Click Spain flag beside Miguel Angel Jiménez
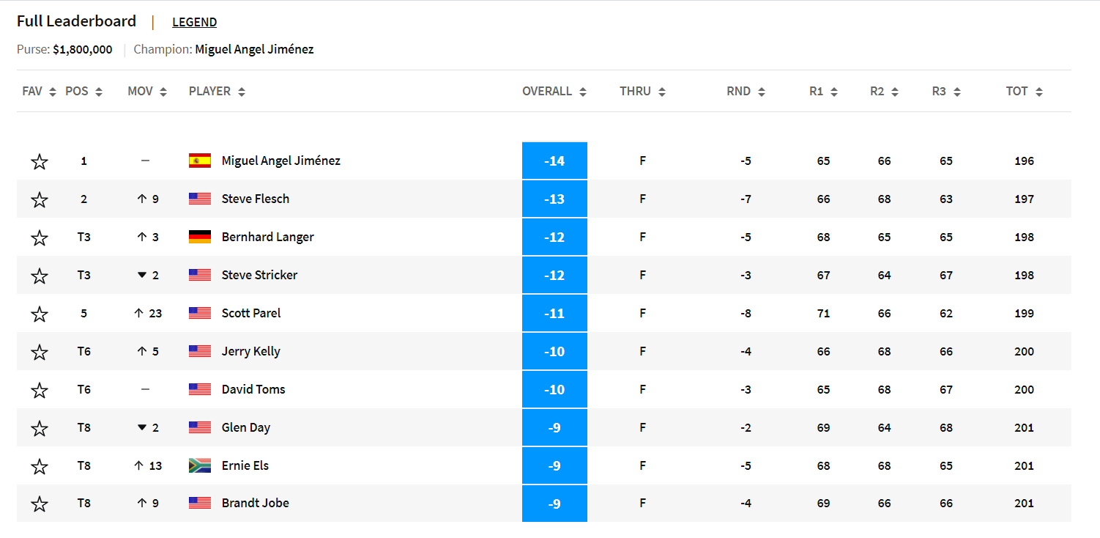Image resolution: width=1100 pixels, height=538 pixels. click(x=200, y=161)
